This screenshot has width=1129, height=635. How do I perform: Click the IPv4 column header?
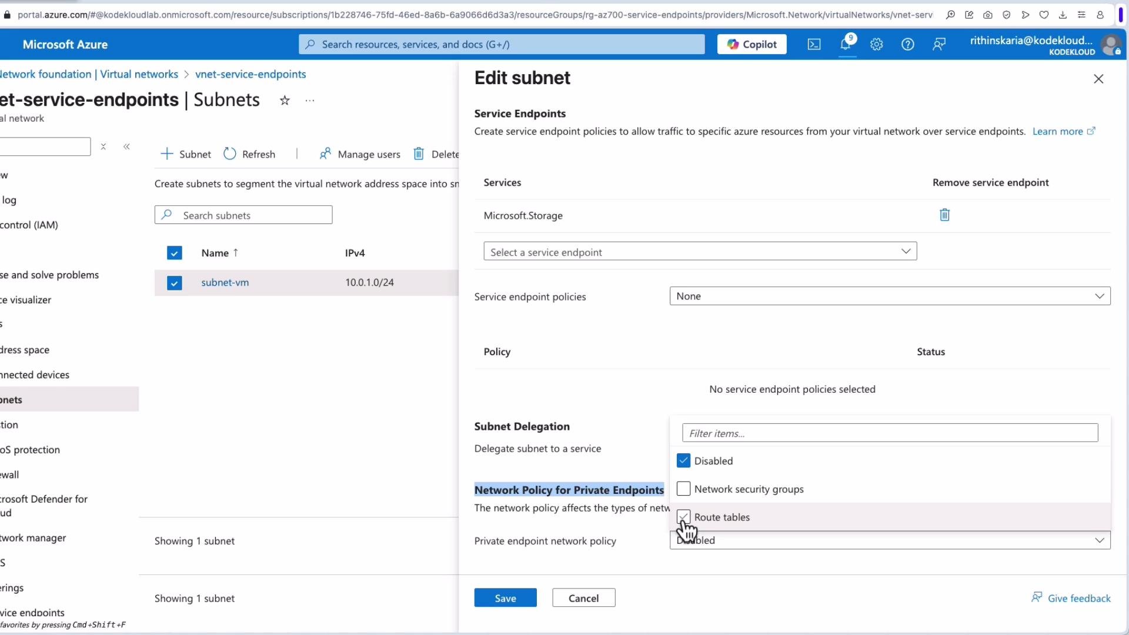(355, 253)
